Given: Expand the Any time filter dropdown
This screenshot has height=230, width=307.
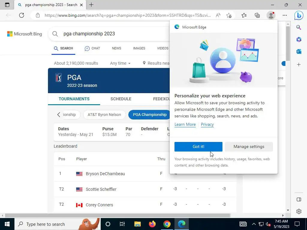Looking at the screenshot, I should point(120,63).
